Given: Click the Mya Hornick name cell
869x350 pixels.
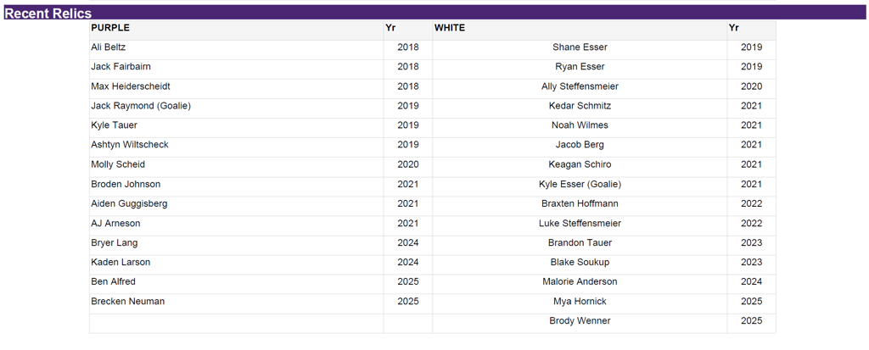Looking at the screenshot, I should [x=580, y=302].
